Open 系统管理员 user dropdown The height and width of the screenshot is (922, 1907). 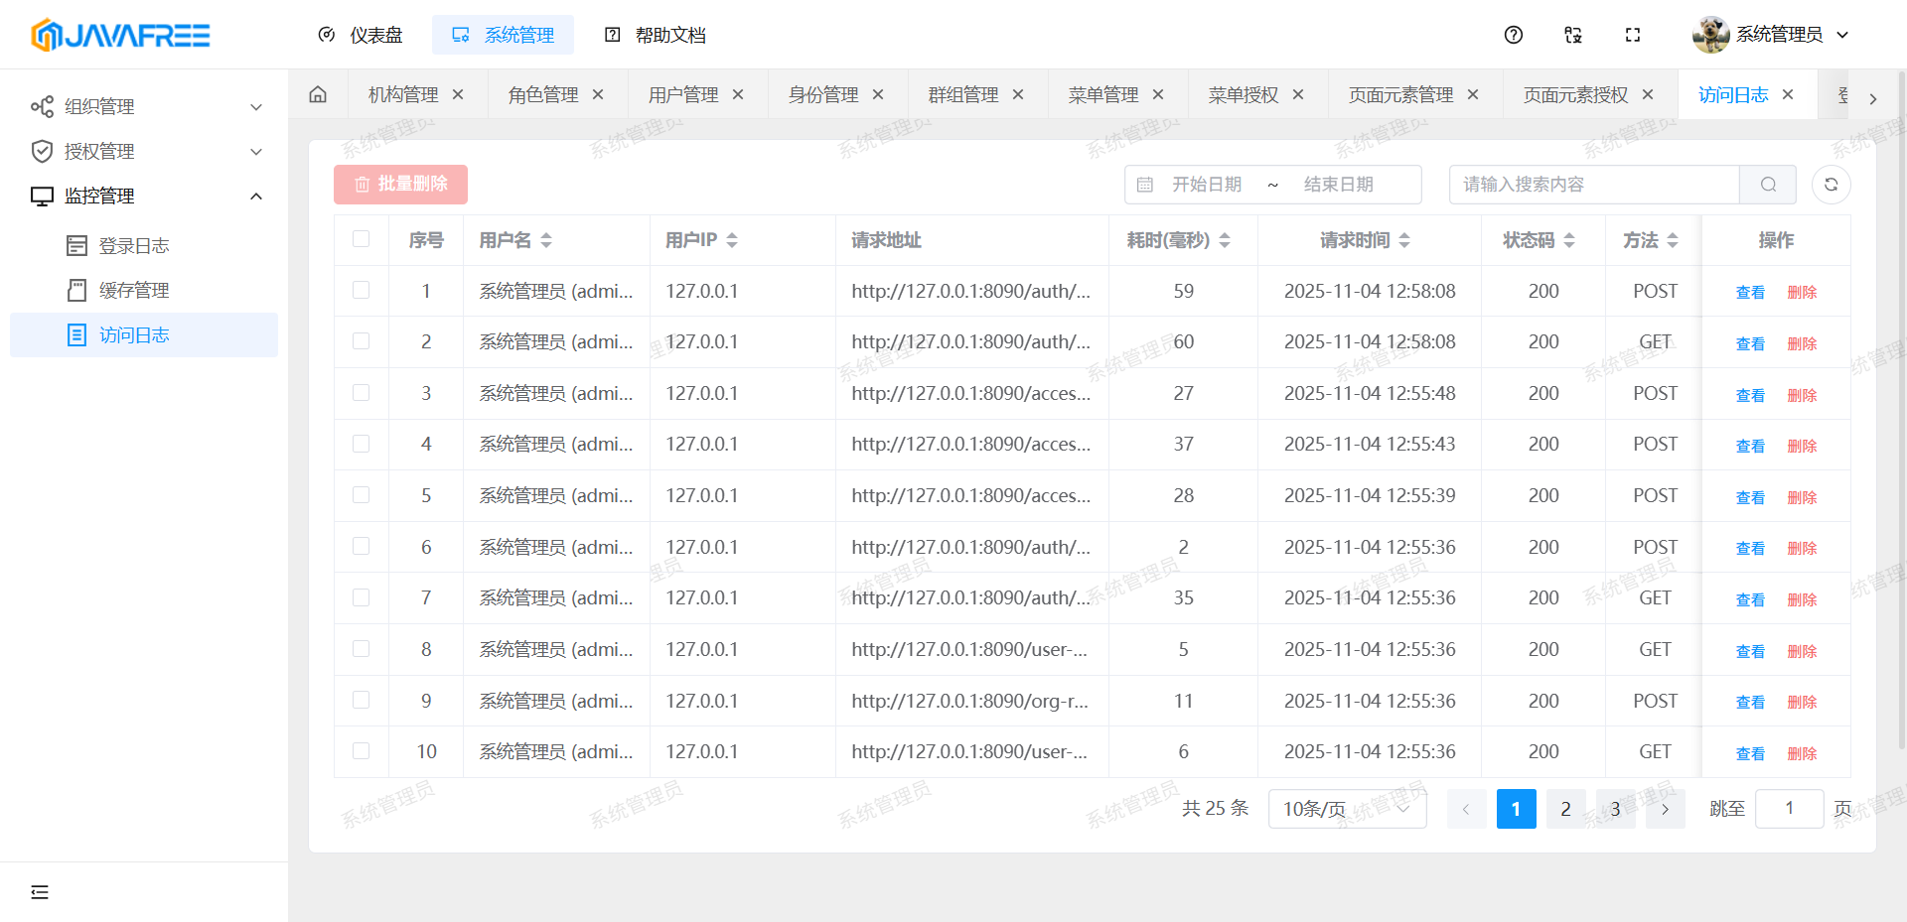coord(1771,35)
